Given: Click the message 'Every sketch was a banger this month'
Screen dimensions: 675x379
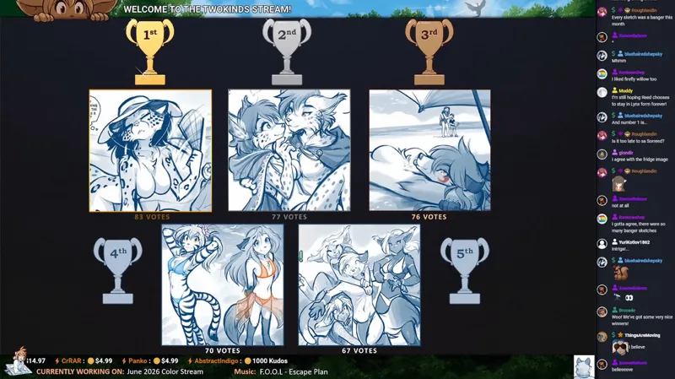Looking at the screenshot, I should click(641, 20).
